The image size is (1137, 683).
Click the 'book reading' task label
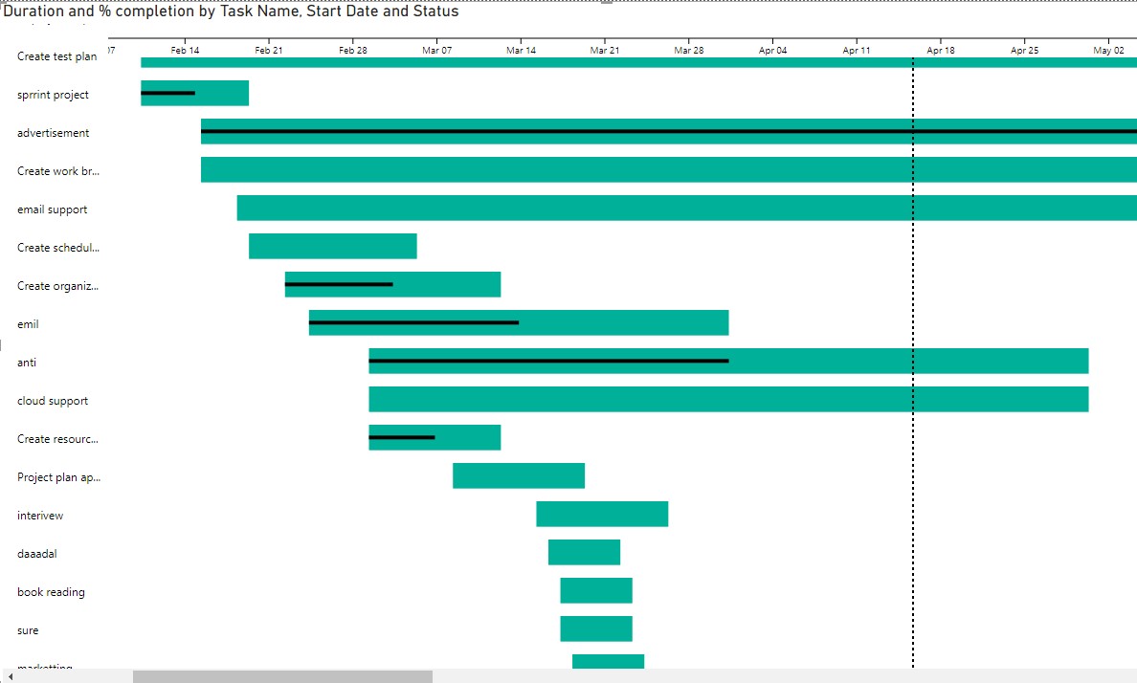pyautogui.click(x=51, y=592)
